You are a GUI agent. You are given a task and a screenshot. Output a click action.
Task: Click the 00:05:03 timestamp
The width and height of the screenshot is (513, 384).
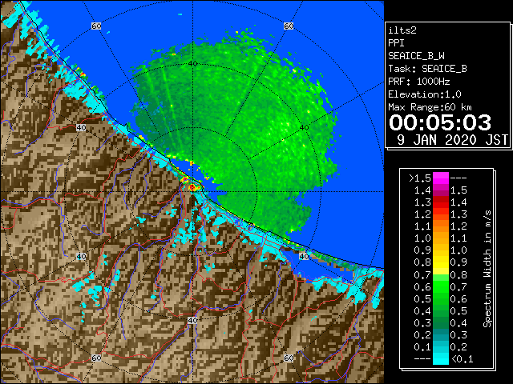tap(440, 122)
